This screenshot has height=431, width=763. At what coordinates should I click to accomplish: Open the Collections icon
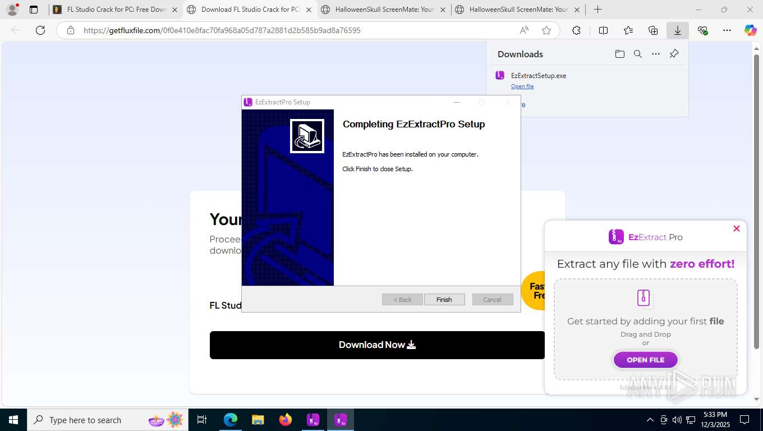653,30
